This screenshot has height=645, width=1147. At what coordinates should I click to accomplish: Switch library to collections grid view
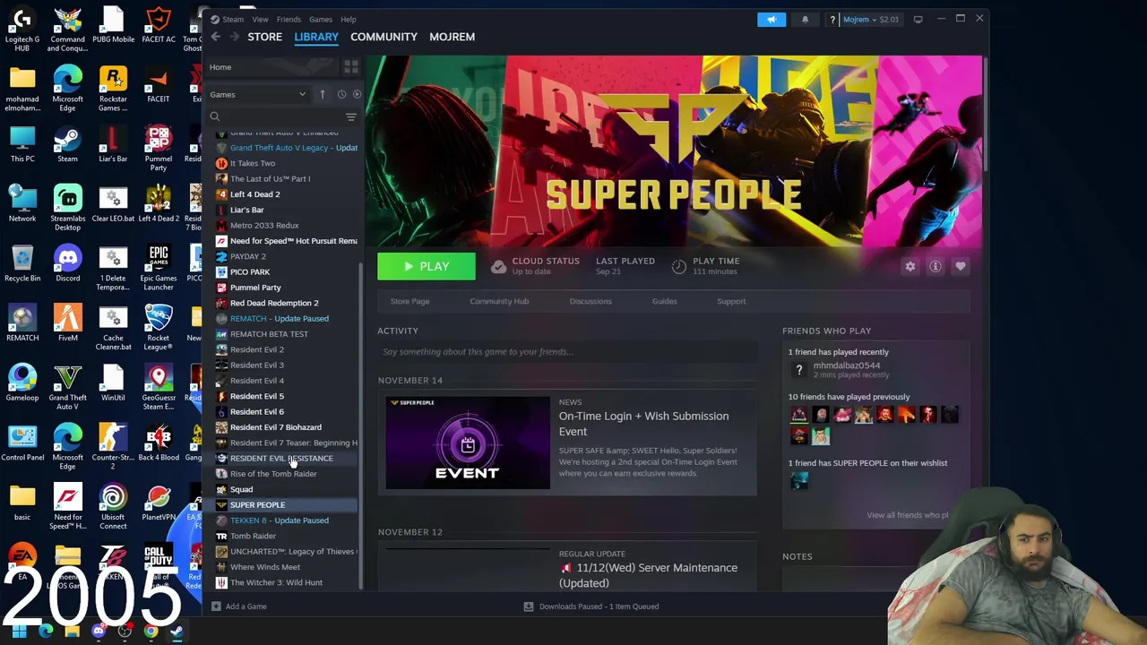point(351,67)
